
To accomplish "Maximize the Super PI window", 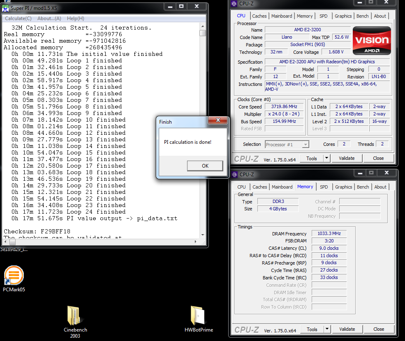I will 181,7.
